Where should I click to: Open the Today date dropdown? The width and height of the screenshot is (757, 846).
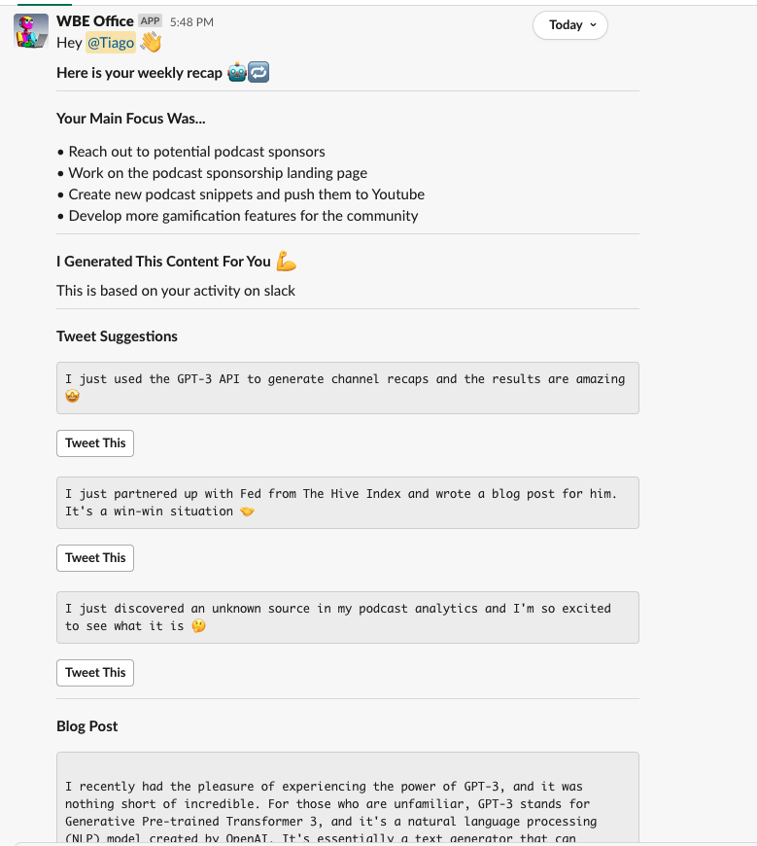pos(569,25)
